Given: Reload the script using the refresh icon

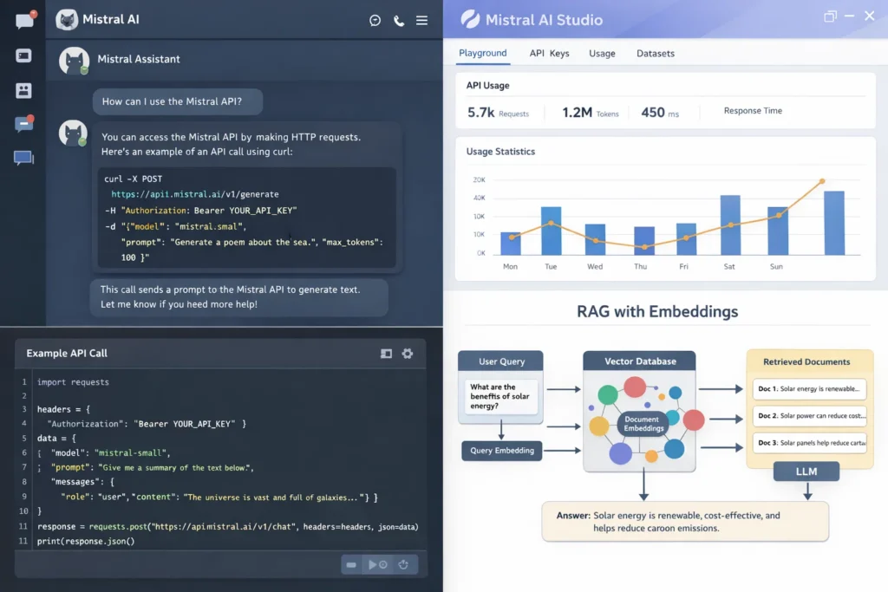Looking at the screenshot, I should point(404,564).
